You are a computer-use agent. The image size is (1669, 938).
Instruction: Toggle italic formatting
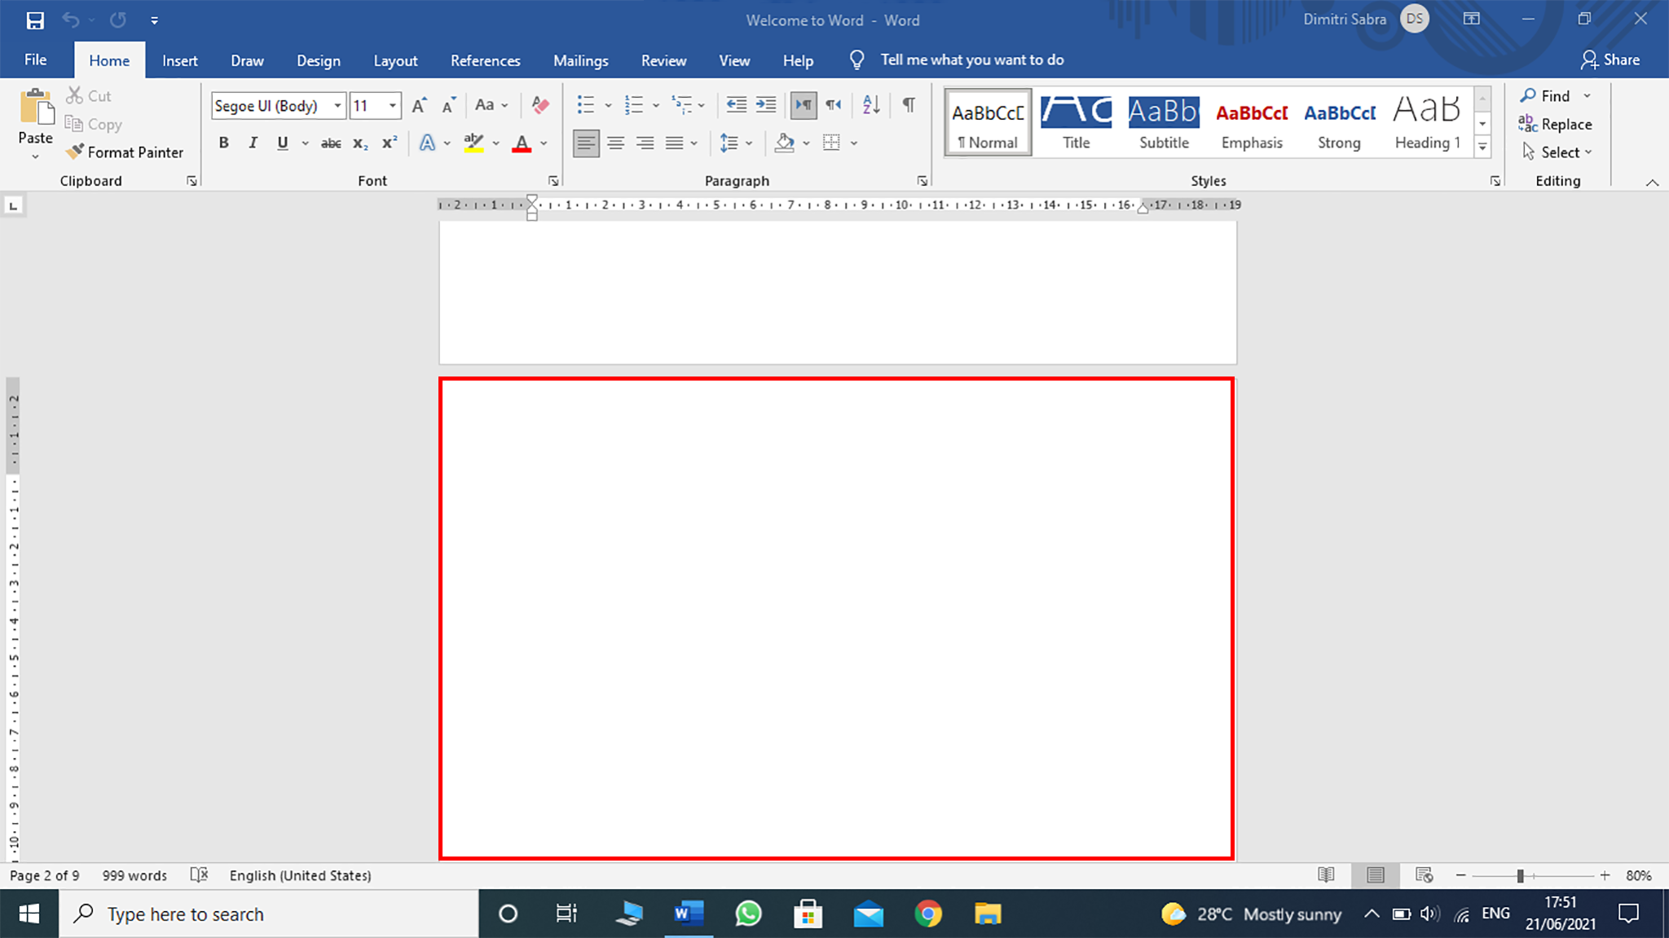253,143
